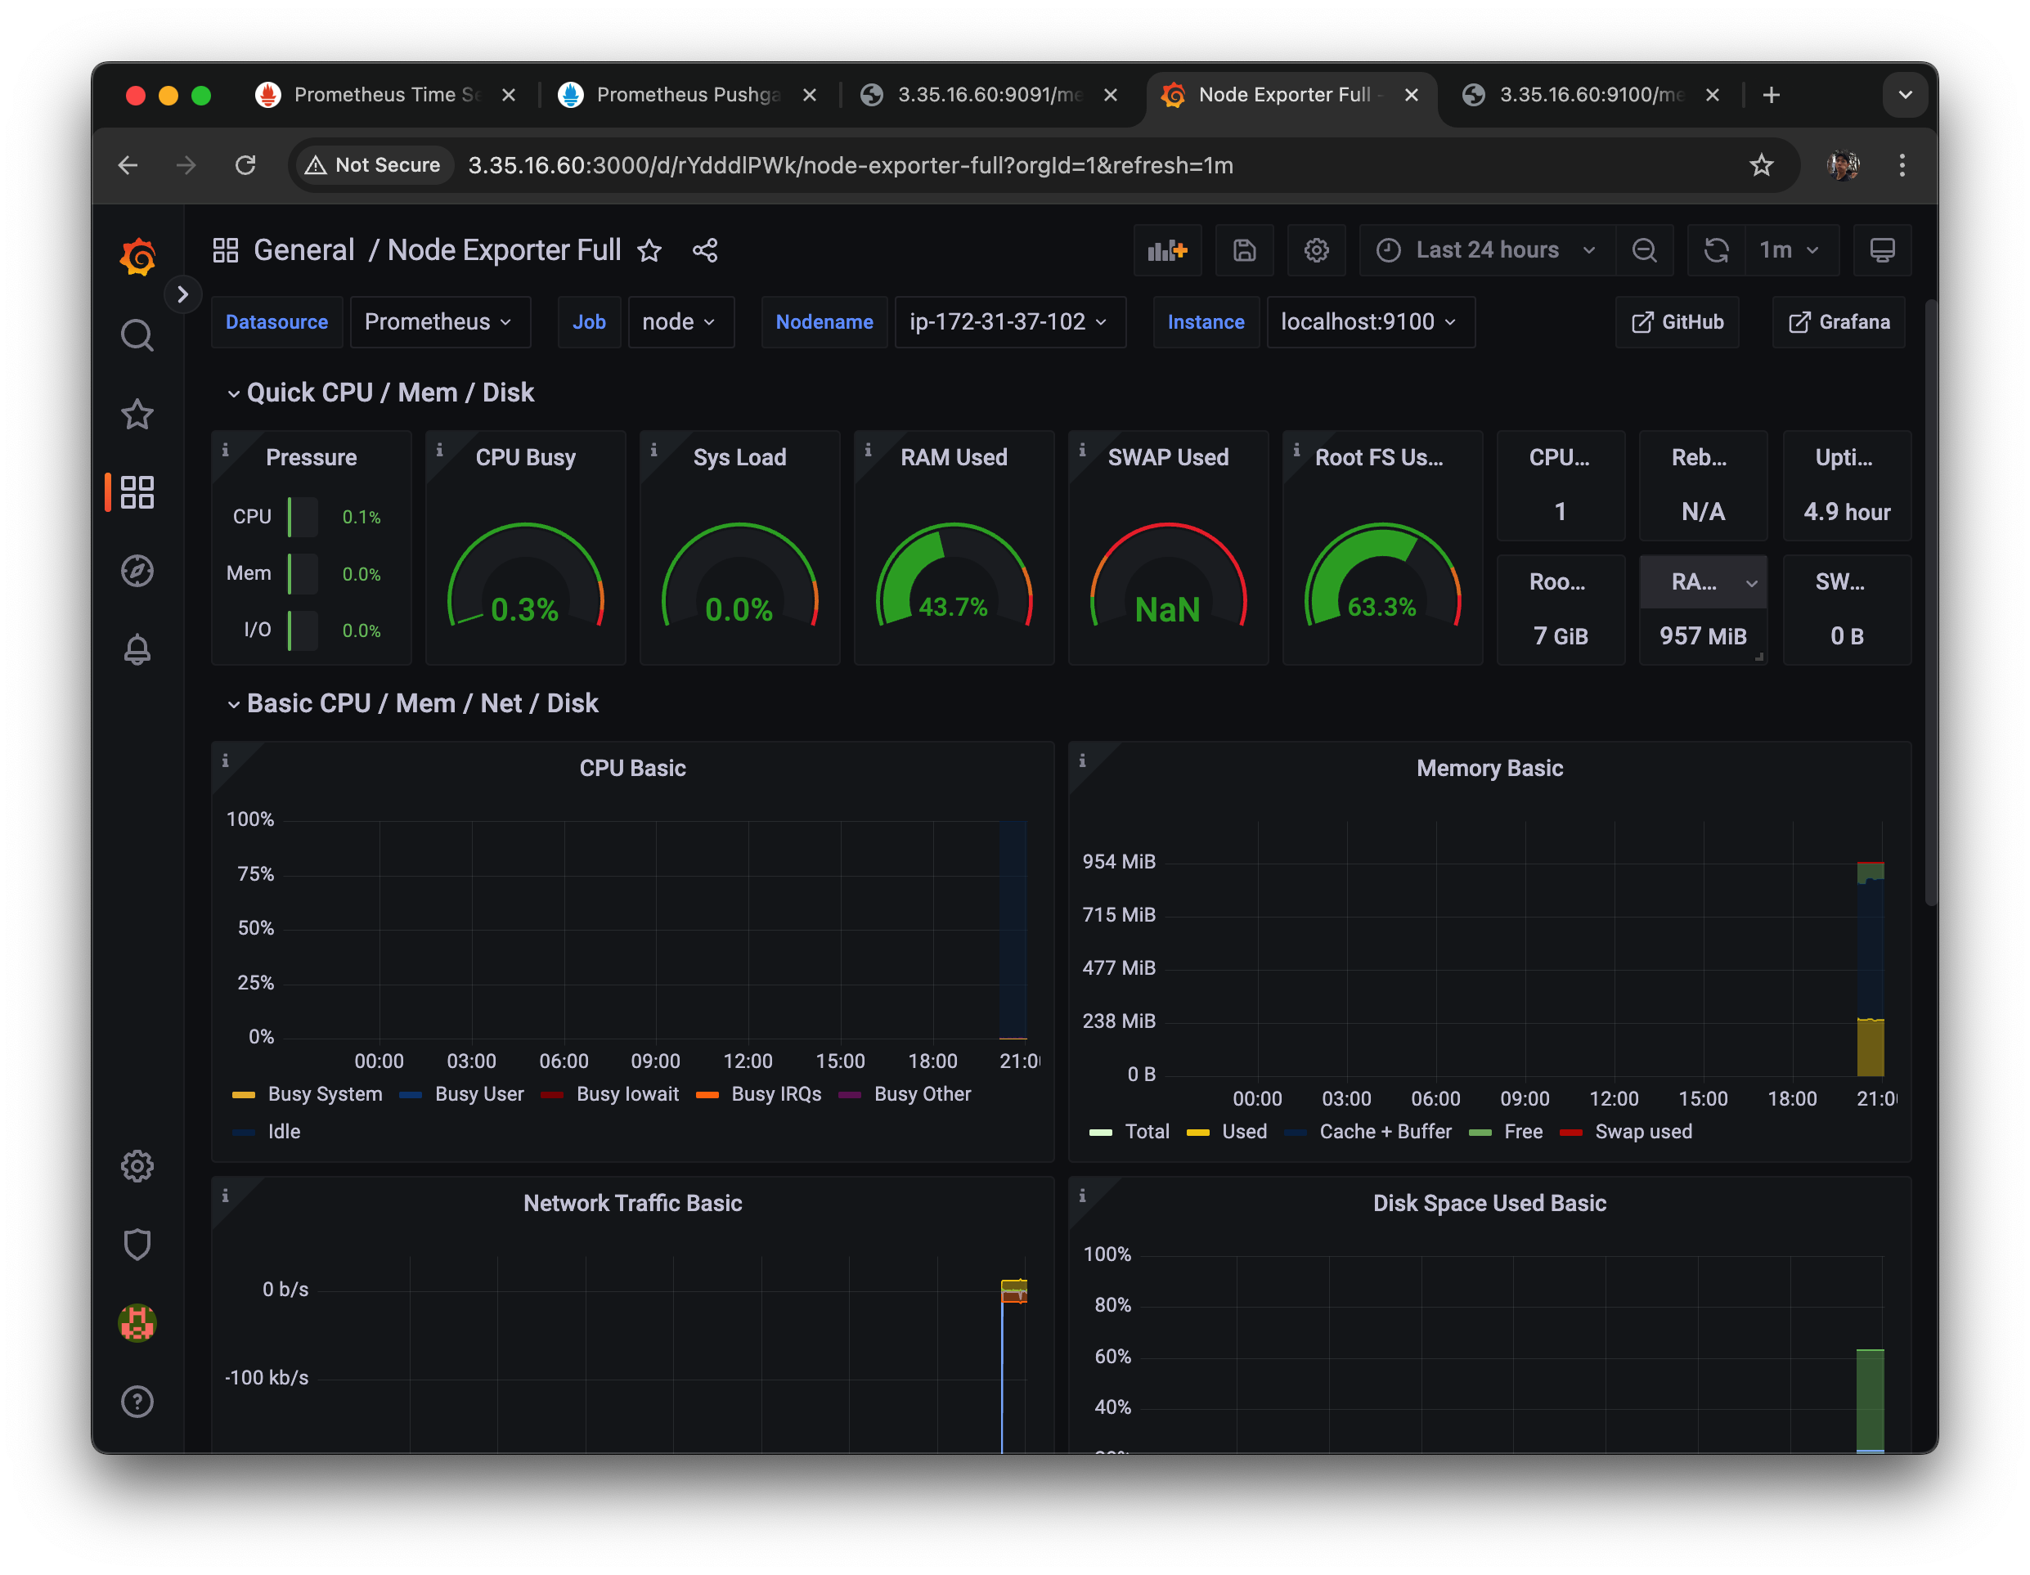Open the GitHub link button
Viewport: 2030px width, 1575px height.
point(1676,321)
